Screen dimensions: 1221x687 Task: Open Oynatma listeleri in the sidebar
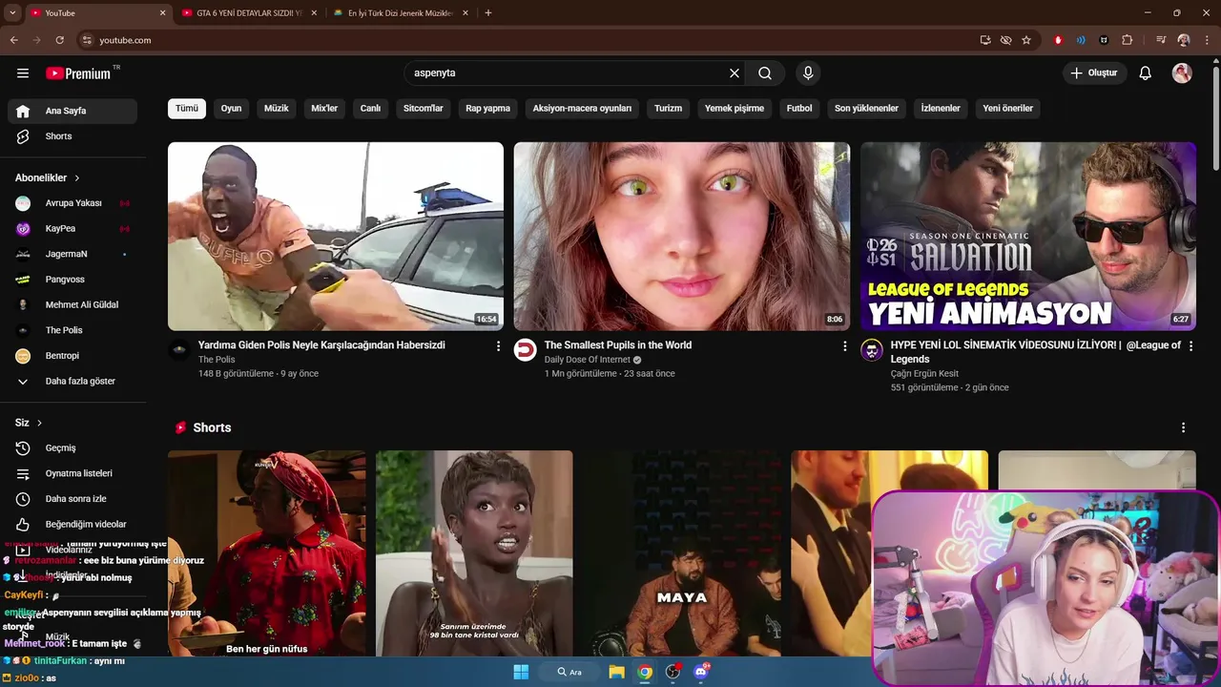pos(72,473)
